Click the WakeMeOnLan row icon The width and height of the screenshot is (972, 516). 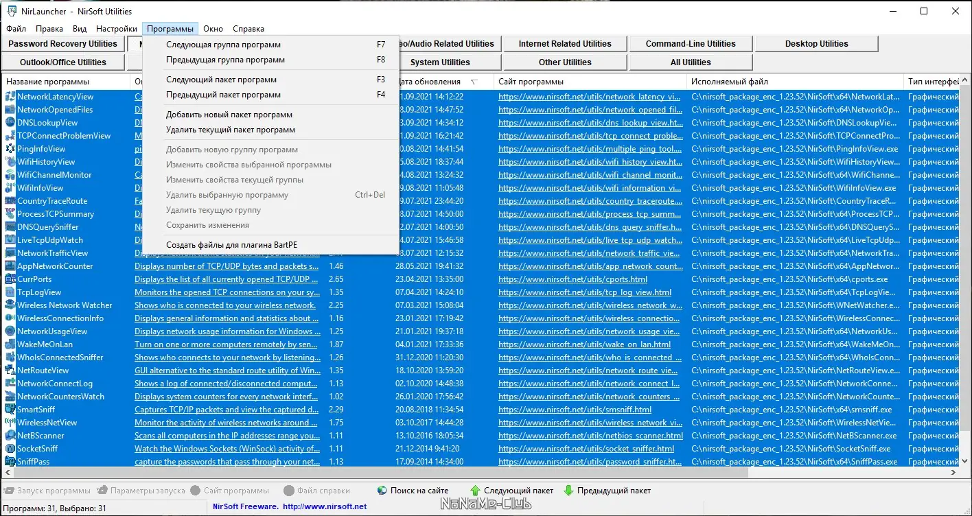10,344
